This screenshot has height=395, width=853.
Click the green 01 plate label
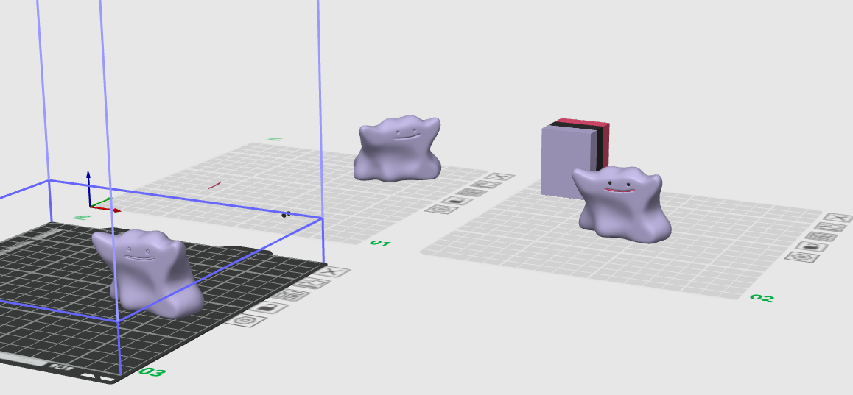(380, 243)
